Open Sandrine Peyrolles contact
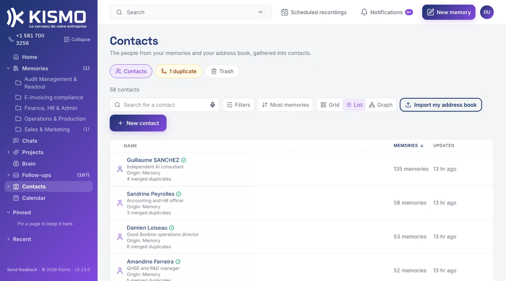Viewport: 506px width, 281px height. [151, 194]
